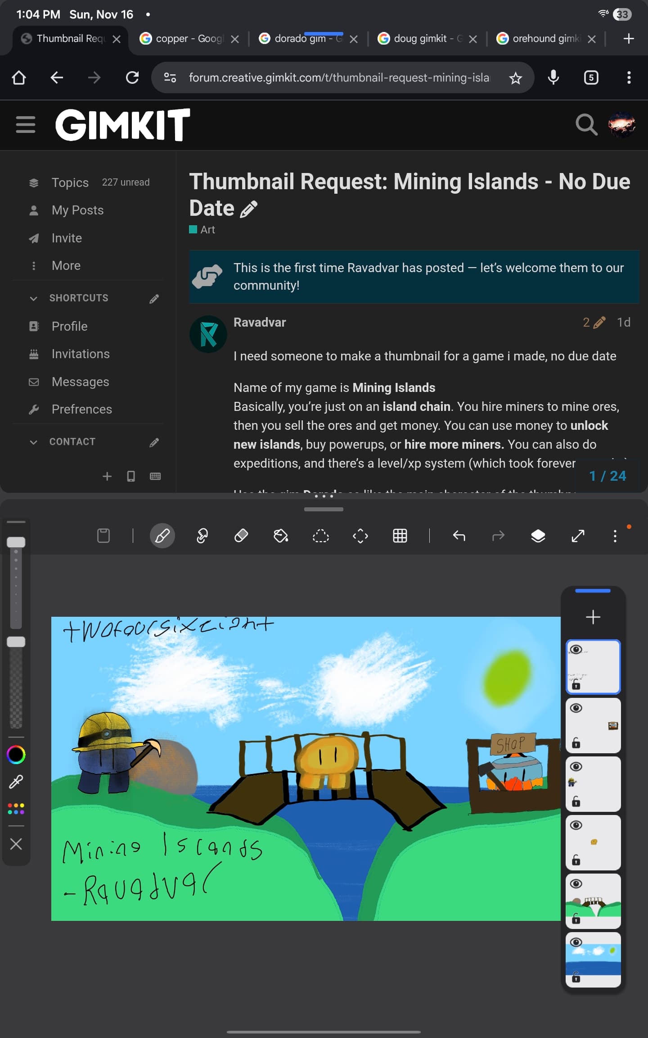Select the brush tool in drawing toolbar

[162, 536]
